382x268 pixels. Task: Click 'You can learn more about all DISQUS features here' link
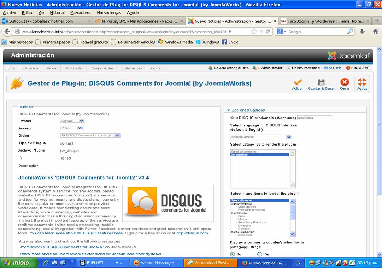tap(76, 233)
